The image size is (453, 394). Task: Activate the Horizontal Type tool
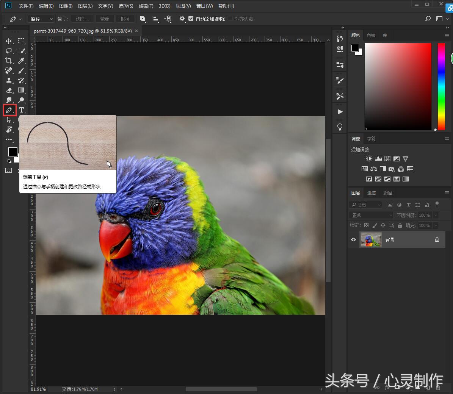22,110
